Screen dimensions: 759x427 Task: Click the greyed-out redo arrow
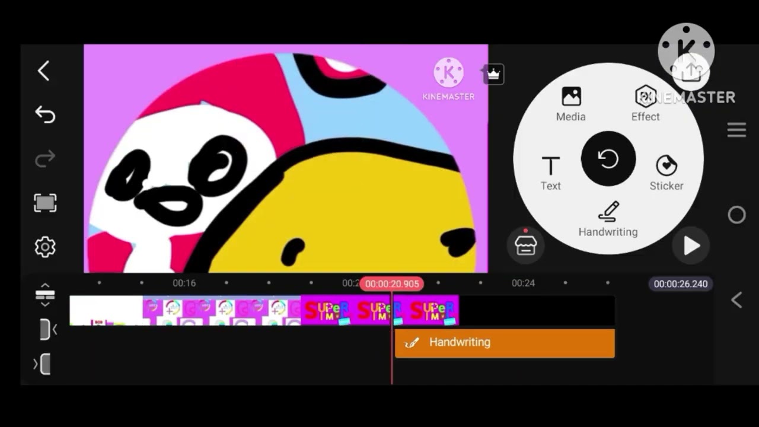pyautogui.click(x=45, y=158)
